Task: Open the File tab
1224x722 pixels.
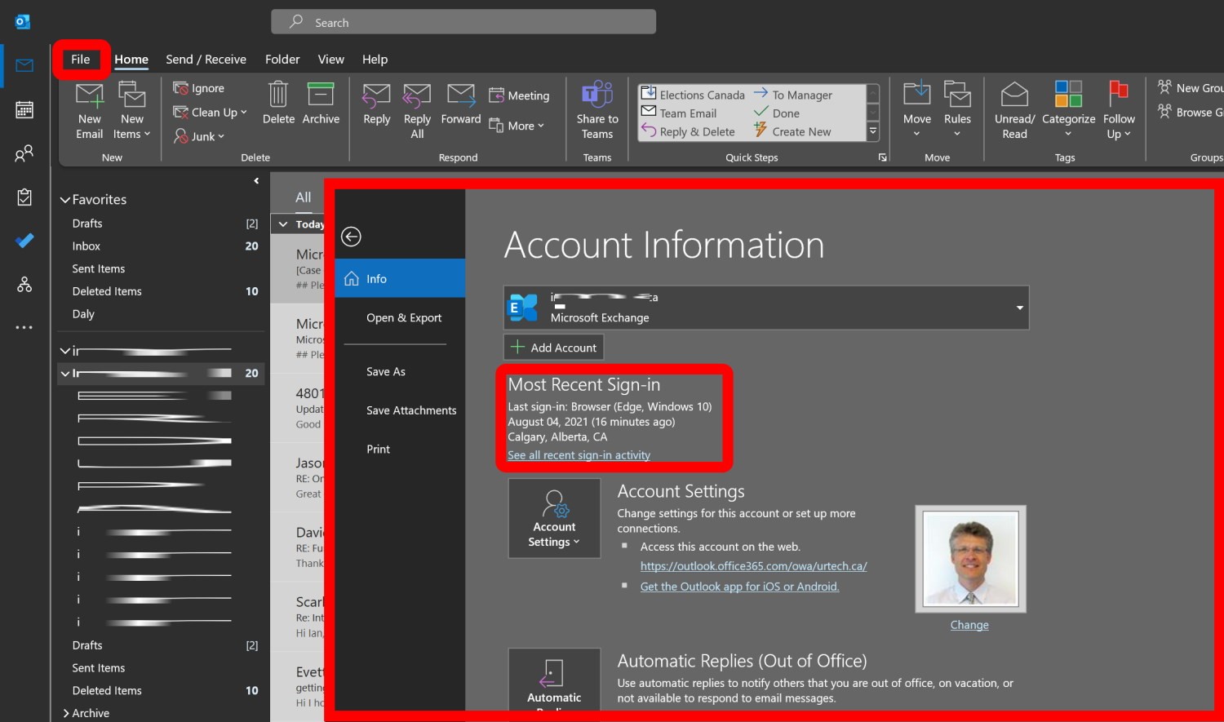Action: [80, 60]
